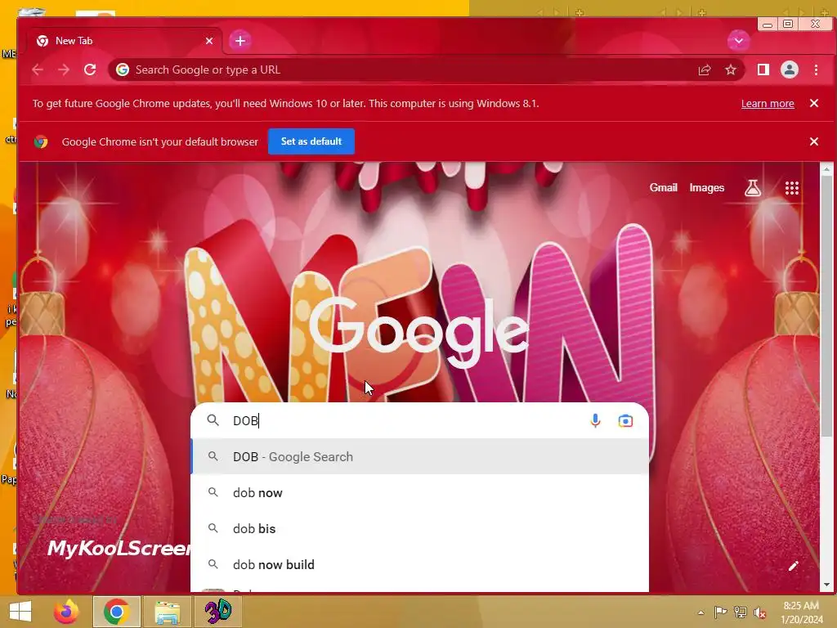Open the Learn more link

pyautogui.click(x=768, y=104)
